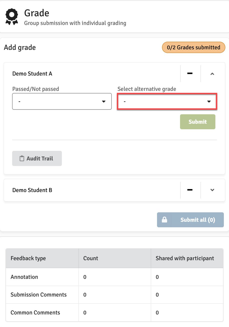Click the clipboard icon on Audit Trail
The image size is (229, 327).
click(x=22, y=158)
